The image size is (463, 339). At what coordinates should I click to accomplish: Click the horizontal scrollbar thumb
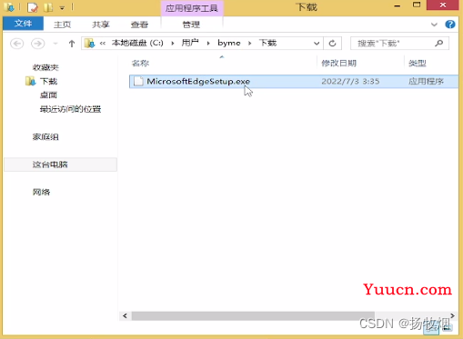(x=253, y=315)
